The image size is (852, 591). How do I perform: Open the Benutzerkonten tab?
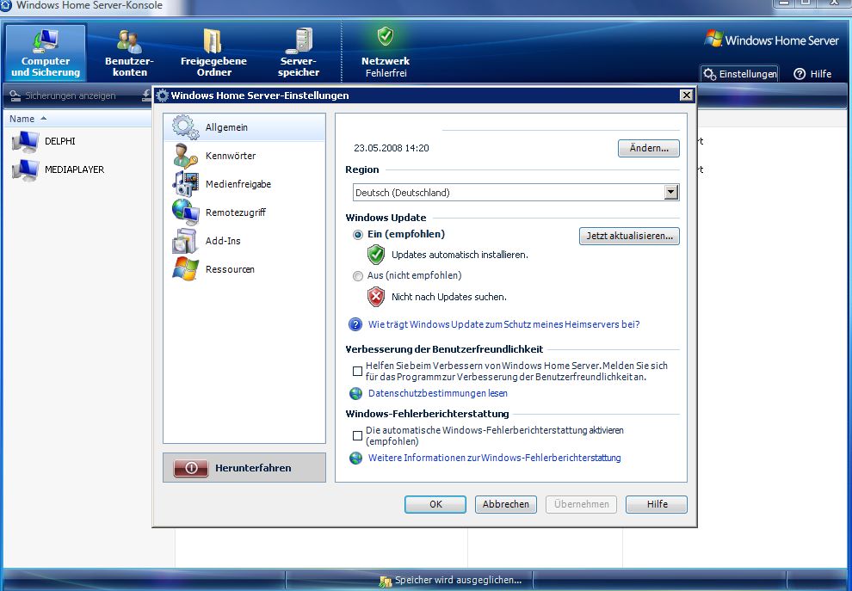pyautogui.click(x=129, y=53)
